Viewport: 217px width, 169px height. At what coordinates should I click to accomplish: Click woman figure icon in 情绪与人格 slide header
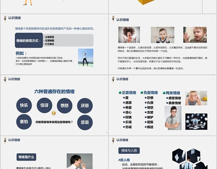tap(113, 141)
